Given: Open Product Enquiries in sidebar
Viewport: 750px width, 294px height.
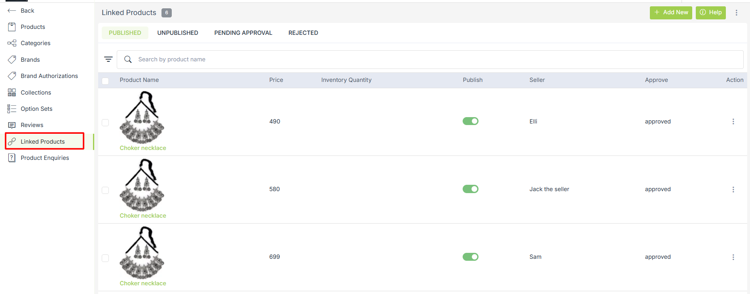Looking at the screenshot, I should pyautogui.click(x=45, y=158).
